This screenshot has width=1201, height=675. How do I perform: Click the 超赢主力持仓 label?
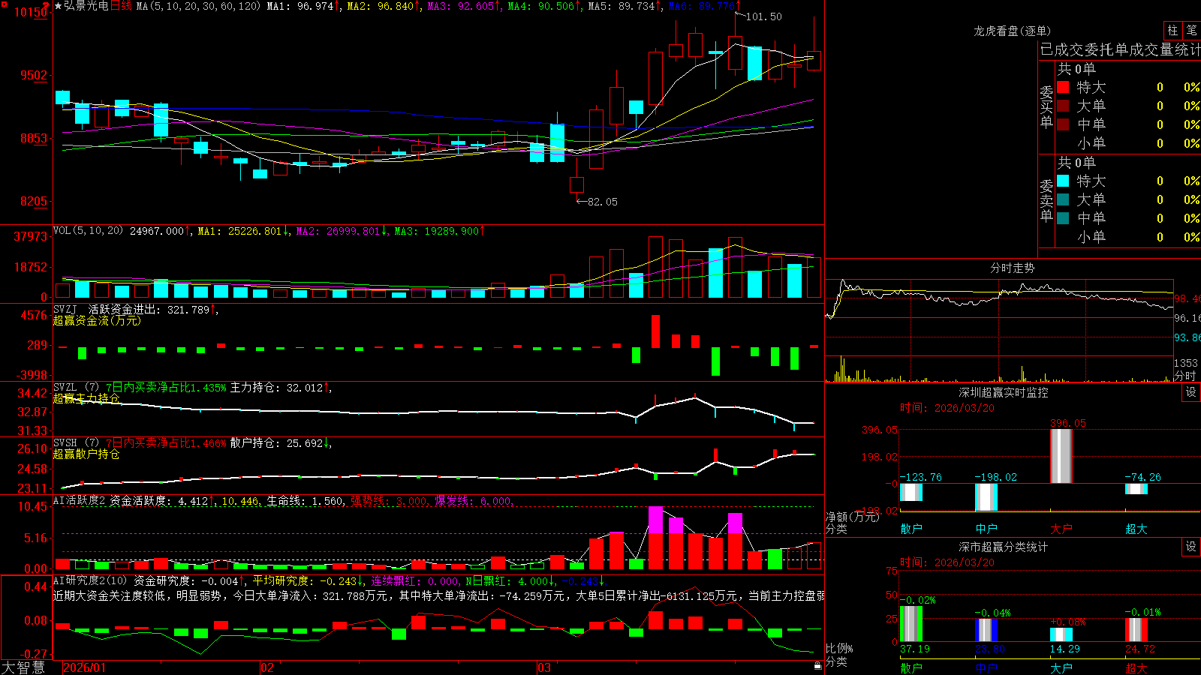86,398
